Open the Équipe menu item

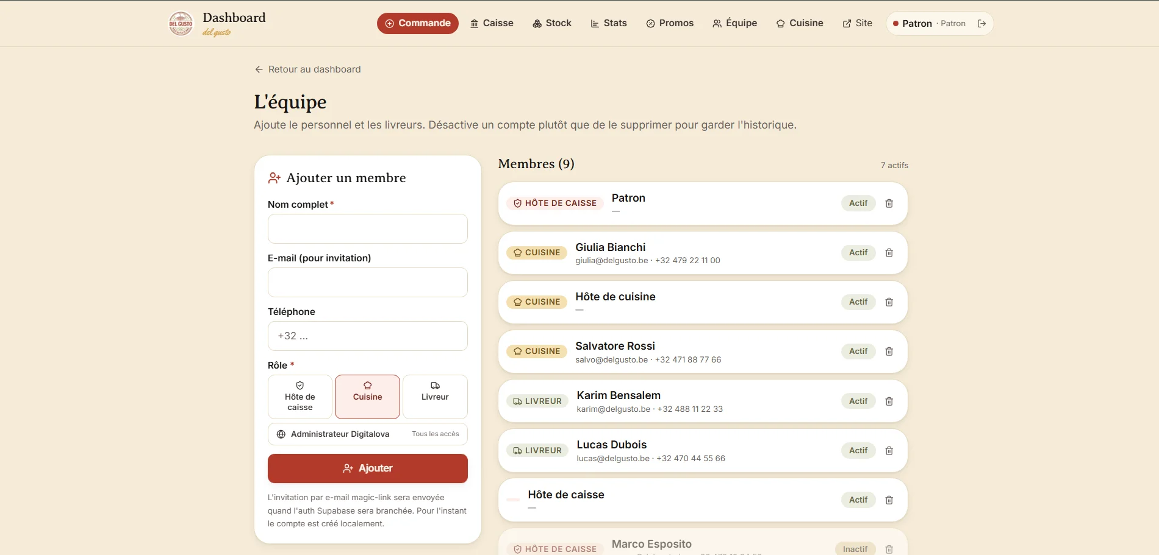(x=735, y=23)
